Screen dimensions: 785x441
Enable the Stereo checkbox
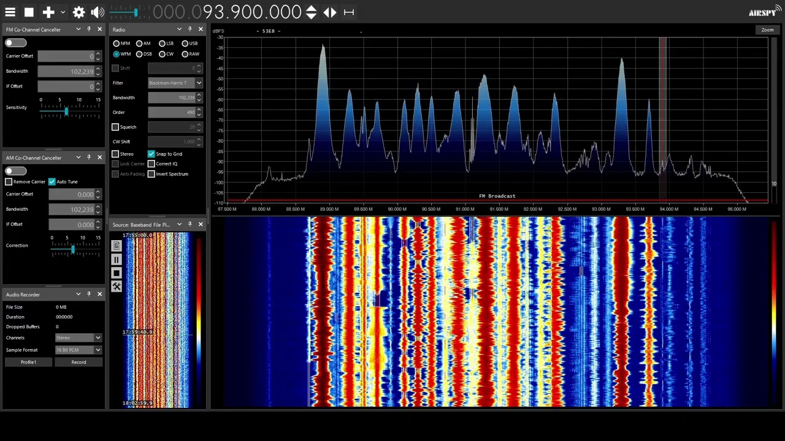click(x=115, y=154)
